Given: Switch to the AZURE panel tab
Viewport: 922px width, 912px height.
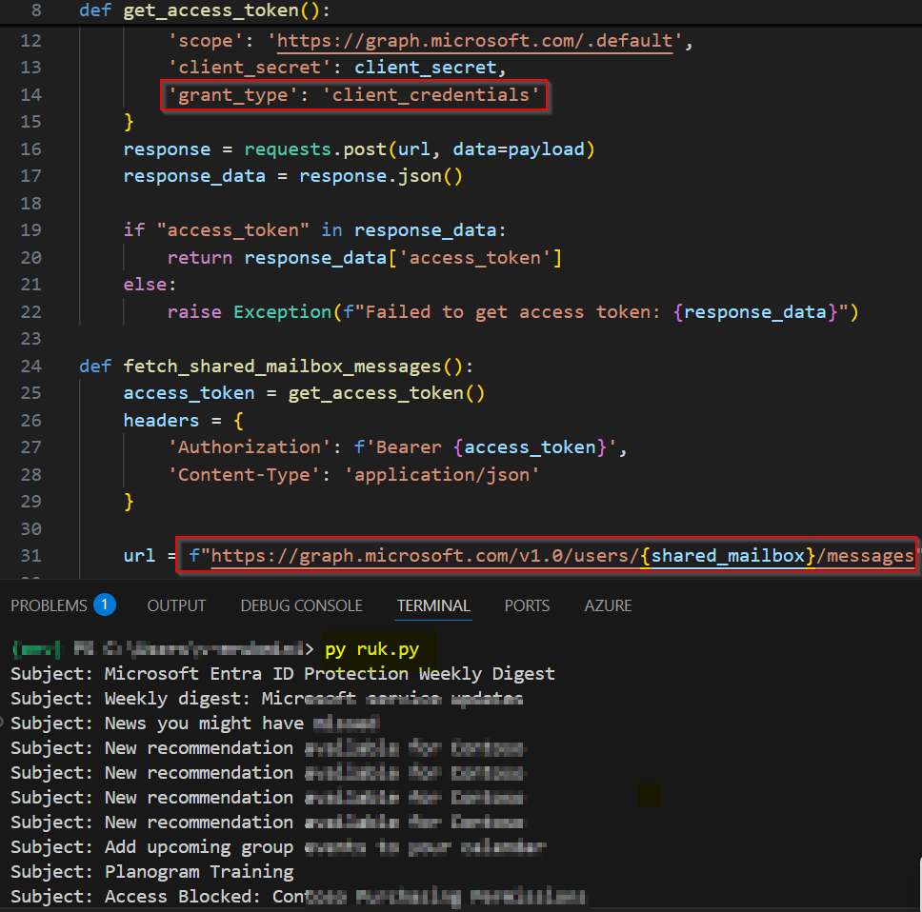Looking at the screenshot, I should (x=608, y=605).
